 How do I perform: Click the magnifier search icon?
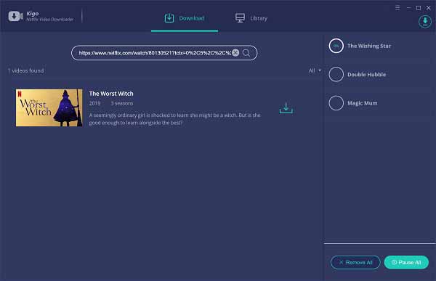[x=246, y=53]
